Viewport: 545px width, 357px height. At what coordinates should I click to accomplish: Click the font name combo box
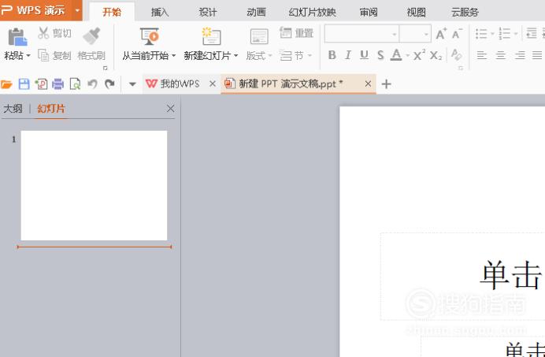coord(361,34)
